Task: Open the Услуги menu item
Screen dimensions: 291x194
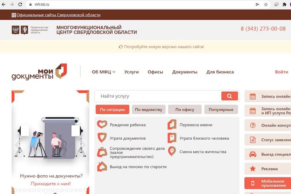Action: [131, 72]
